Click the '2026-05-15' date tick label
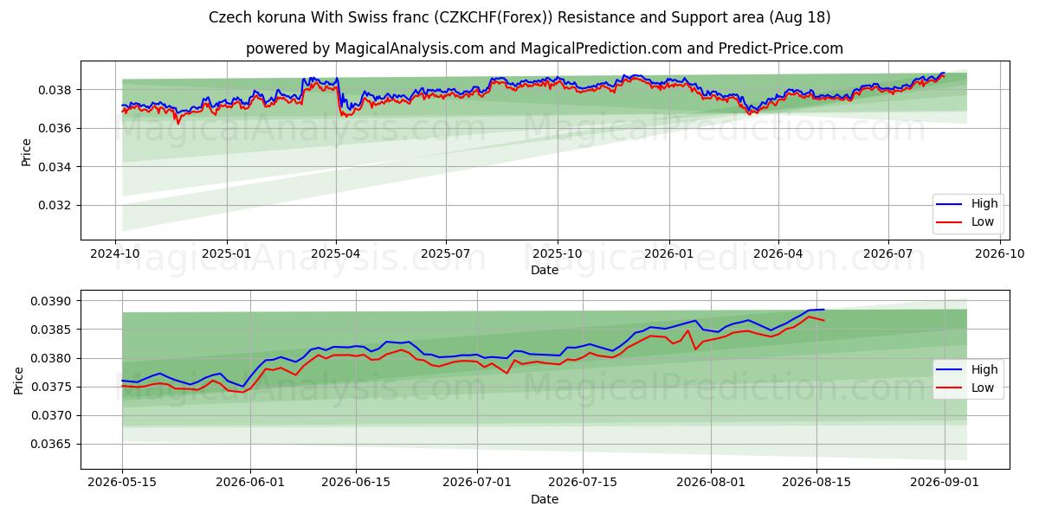Screen dimensions: 1039x519 [x=122, y=484]
